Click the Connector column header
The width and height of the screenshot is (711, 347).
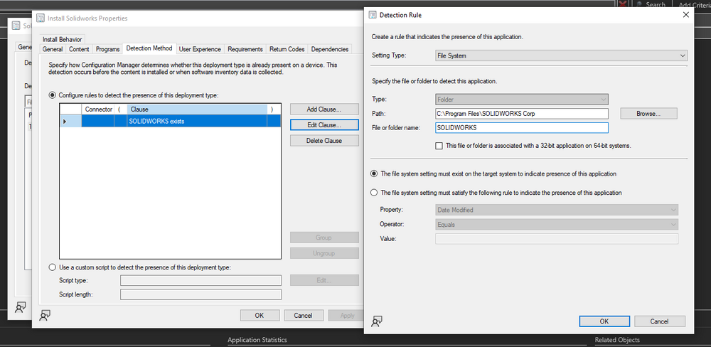click(98, 110)
